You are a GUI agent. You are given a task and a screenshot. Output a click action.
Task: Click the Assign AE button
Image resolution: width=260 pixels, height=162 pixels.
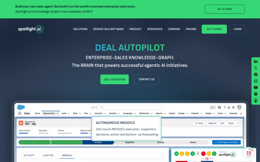[x=212, y=123]
